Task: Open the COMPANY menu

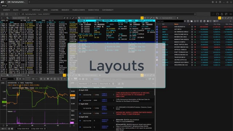Action: pyautogui.click(x=25, y=10)
